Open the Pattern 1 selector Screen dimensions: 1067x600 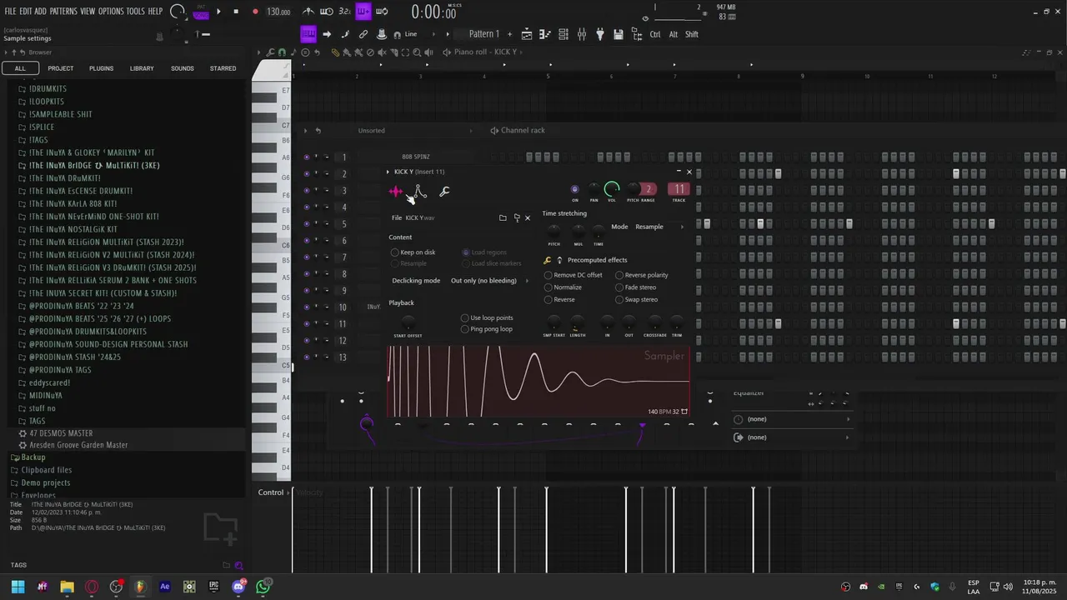pyautogui.click(x=483, y=34)
